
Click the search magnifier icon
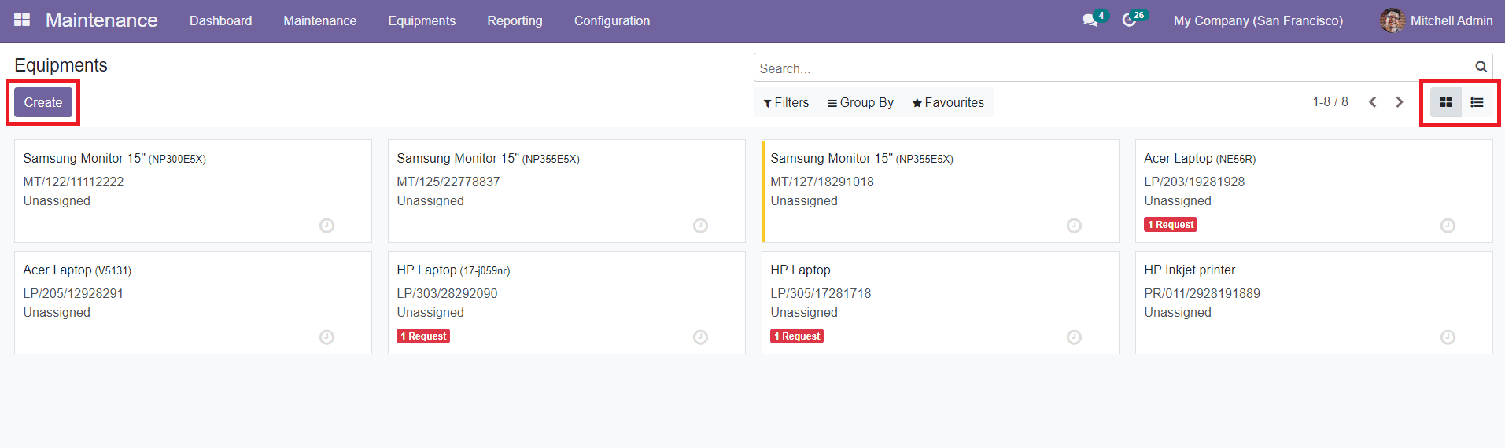click(1481, 68)
